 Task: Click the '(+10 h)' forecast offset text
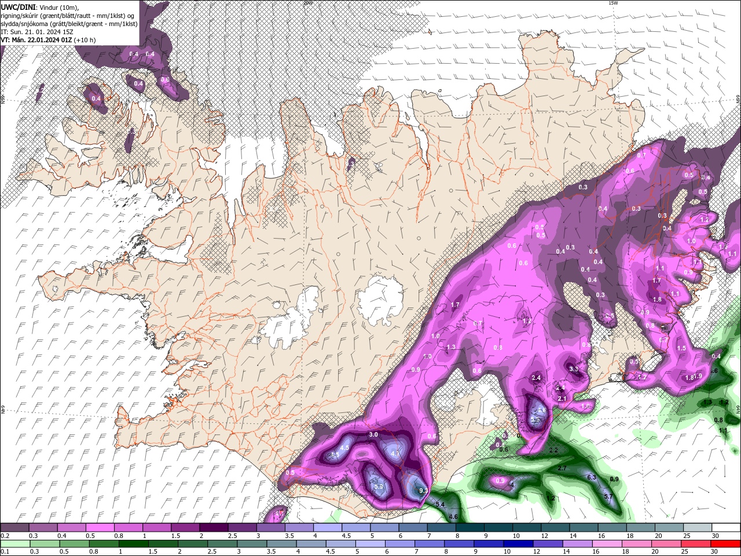pos(85,40)
